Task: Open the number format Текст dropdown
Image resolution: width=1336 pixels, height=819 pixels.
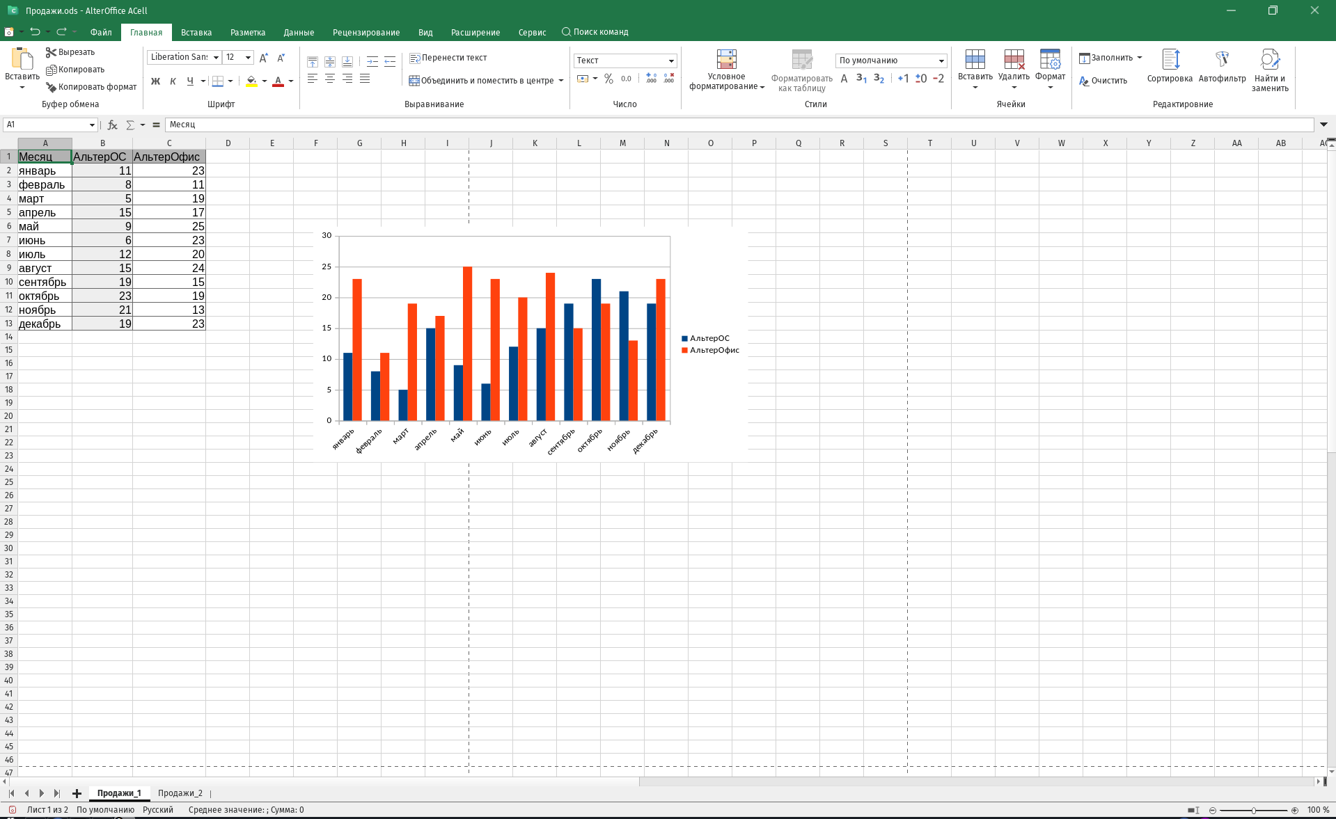Action: pos(671,61)
